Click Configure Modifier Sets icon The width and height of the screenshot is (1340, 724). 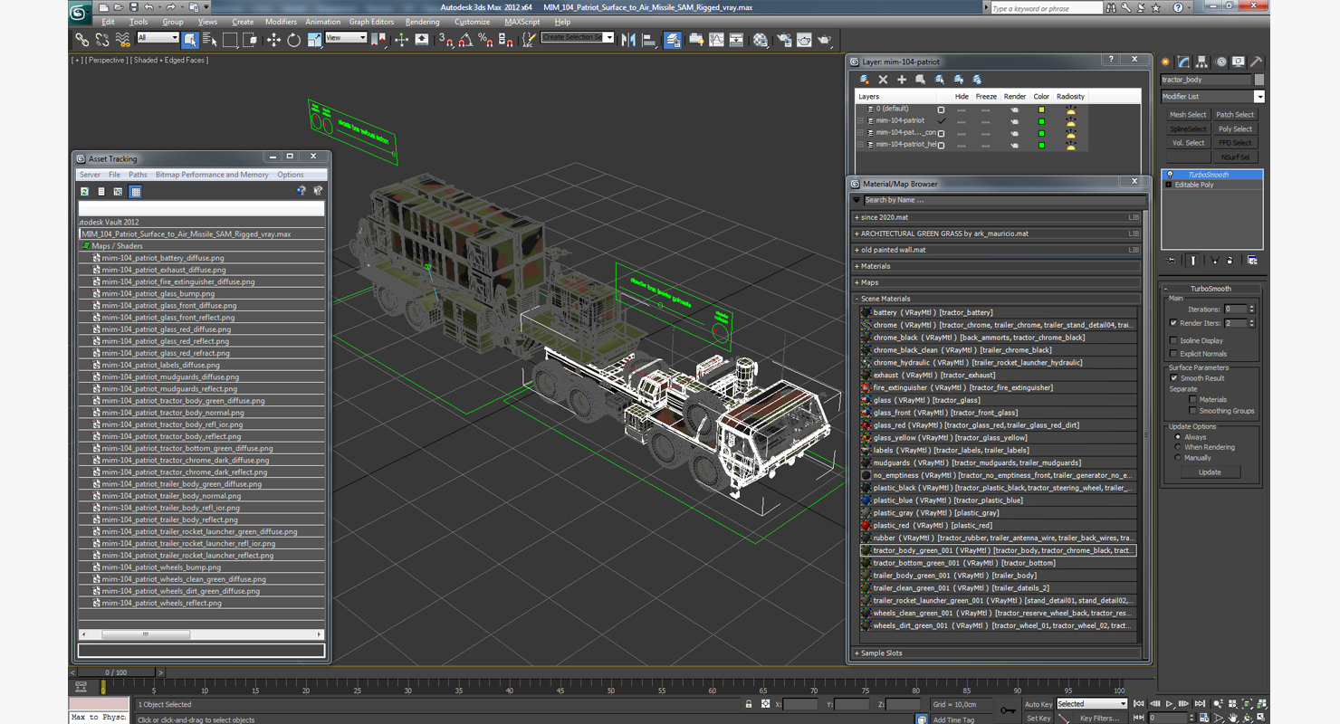point(1252,261)
